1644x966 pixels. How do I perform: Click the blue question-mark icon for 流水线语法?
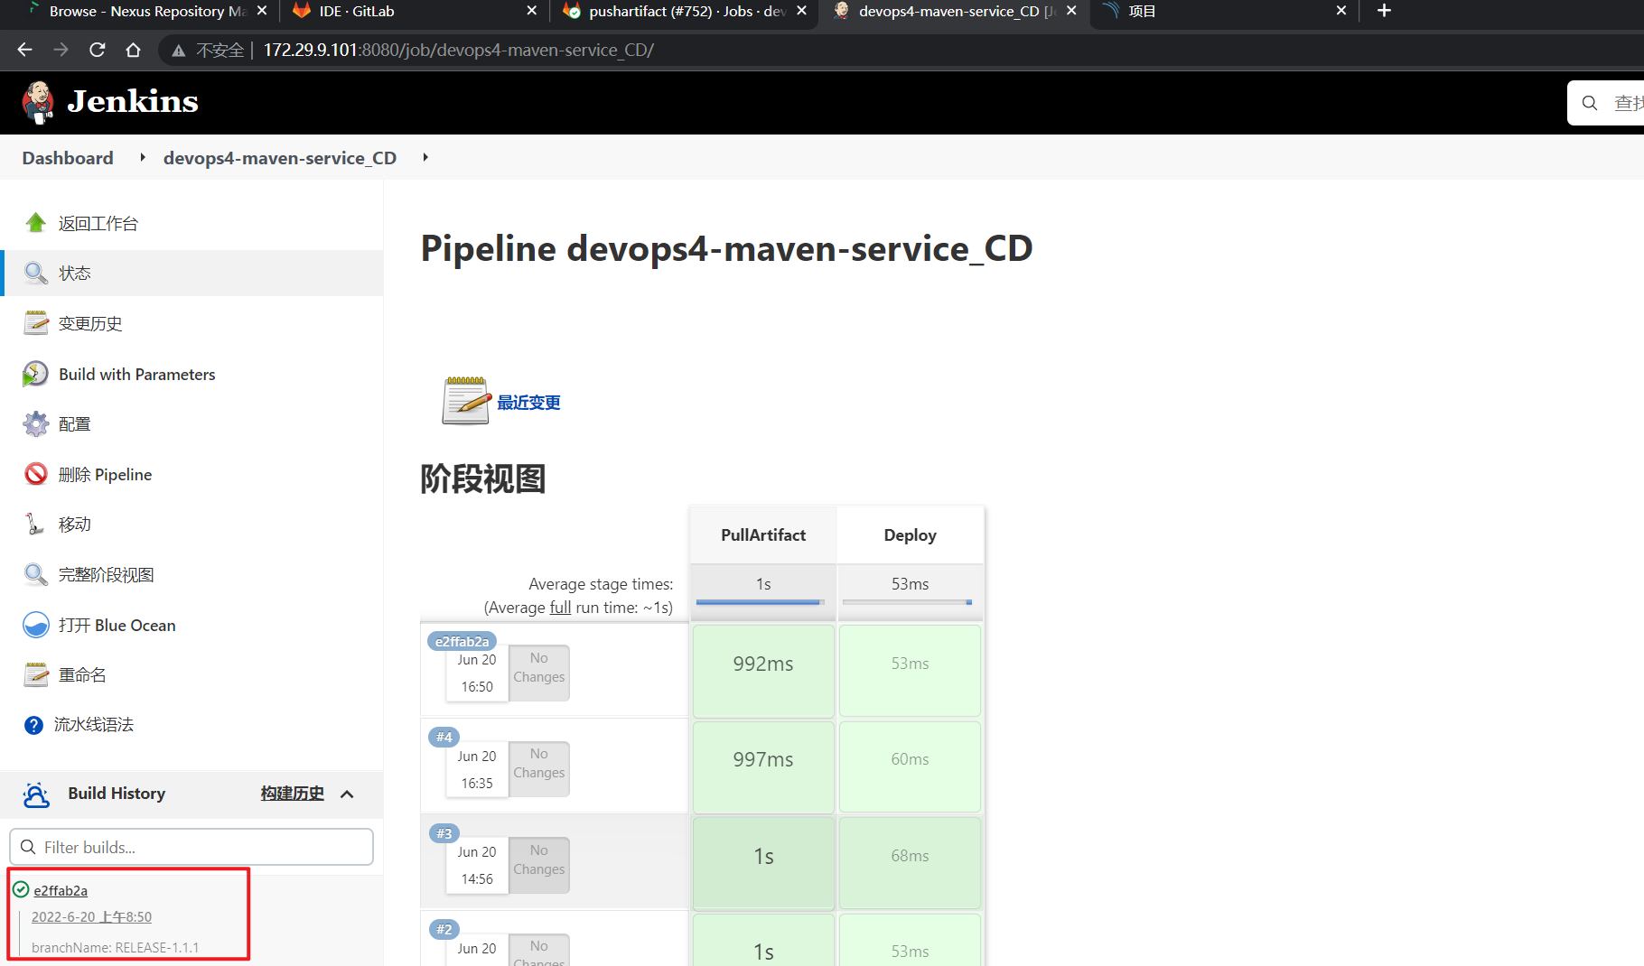[33, 725]
